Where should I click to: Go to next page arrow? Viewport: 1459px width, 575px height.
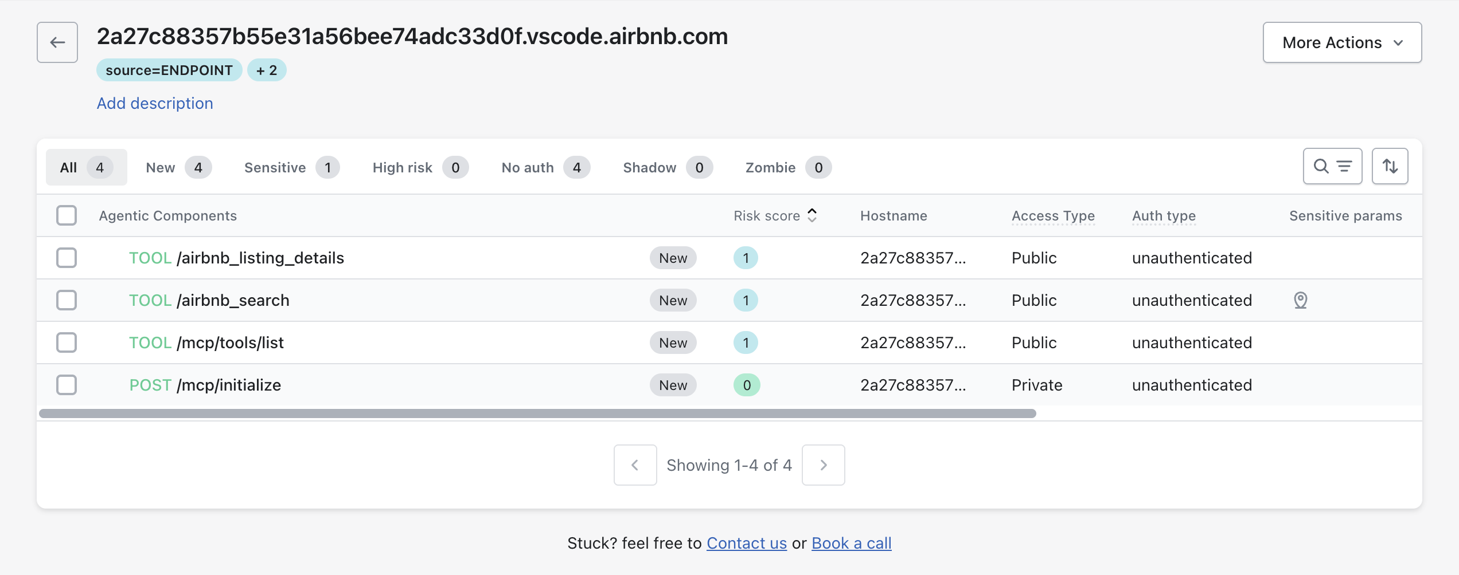[823, 465]
